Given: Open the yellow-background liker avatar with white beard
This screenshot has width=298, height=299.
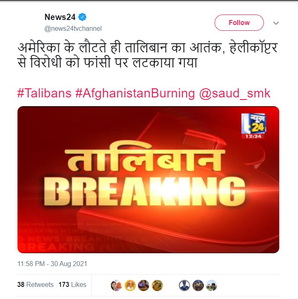Looking at the screenshot, I should [x=130, y=285].
